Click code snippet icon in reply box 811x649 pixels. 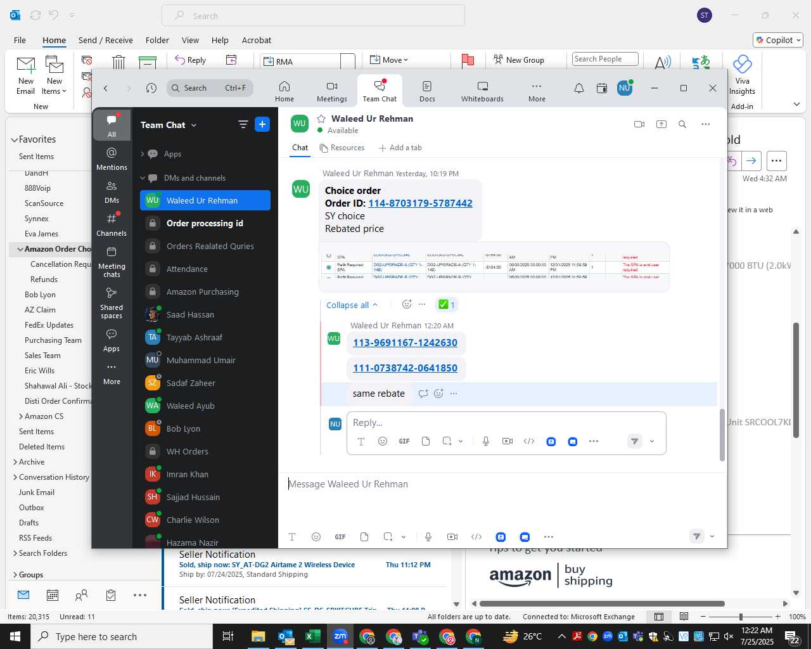[x=529, y=441]
